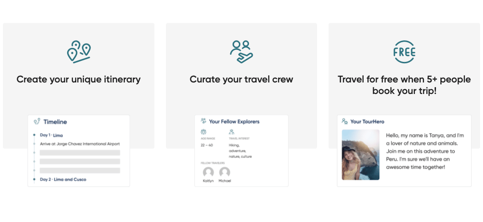The image size is (483, 222).
Task: Click the Your TourHero person-star icon
Action: (345, 121)
